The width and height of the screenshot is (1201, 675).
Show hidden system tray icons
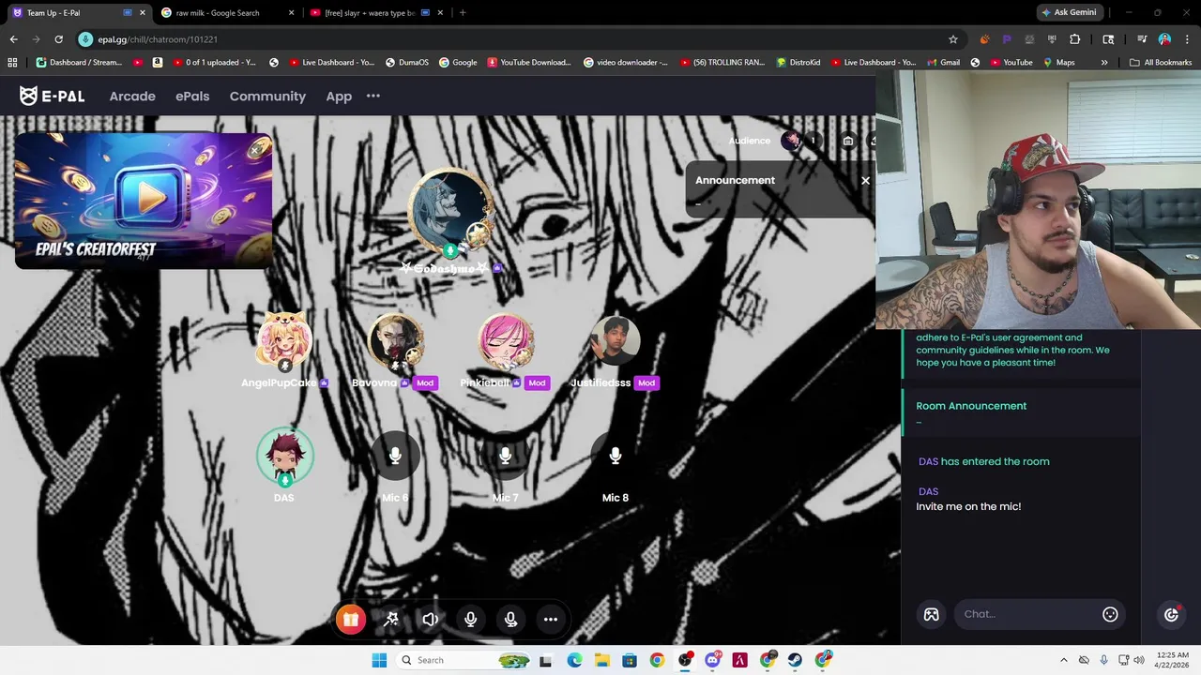click(1063, 660)
